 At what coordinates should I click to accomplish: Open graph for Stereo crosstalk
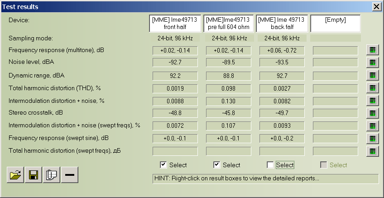pos(373,113)
